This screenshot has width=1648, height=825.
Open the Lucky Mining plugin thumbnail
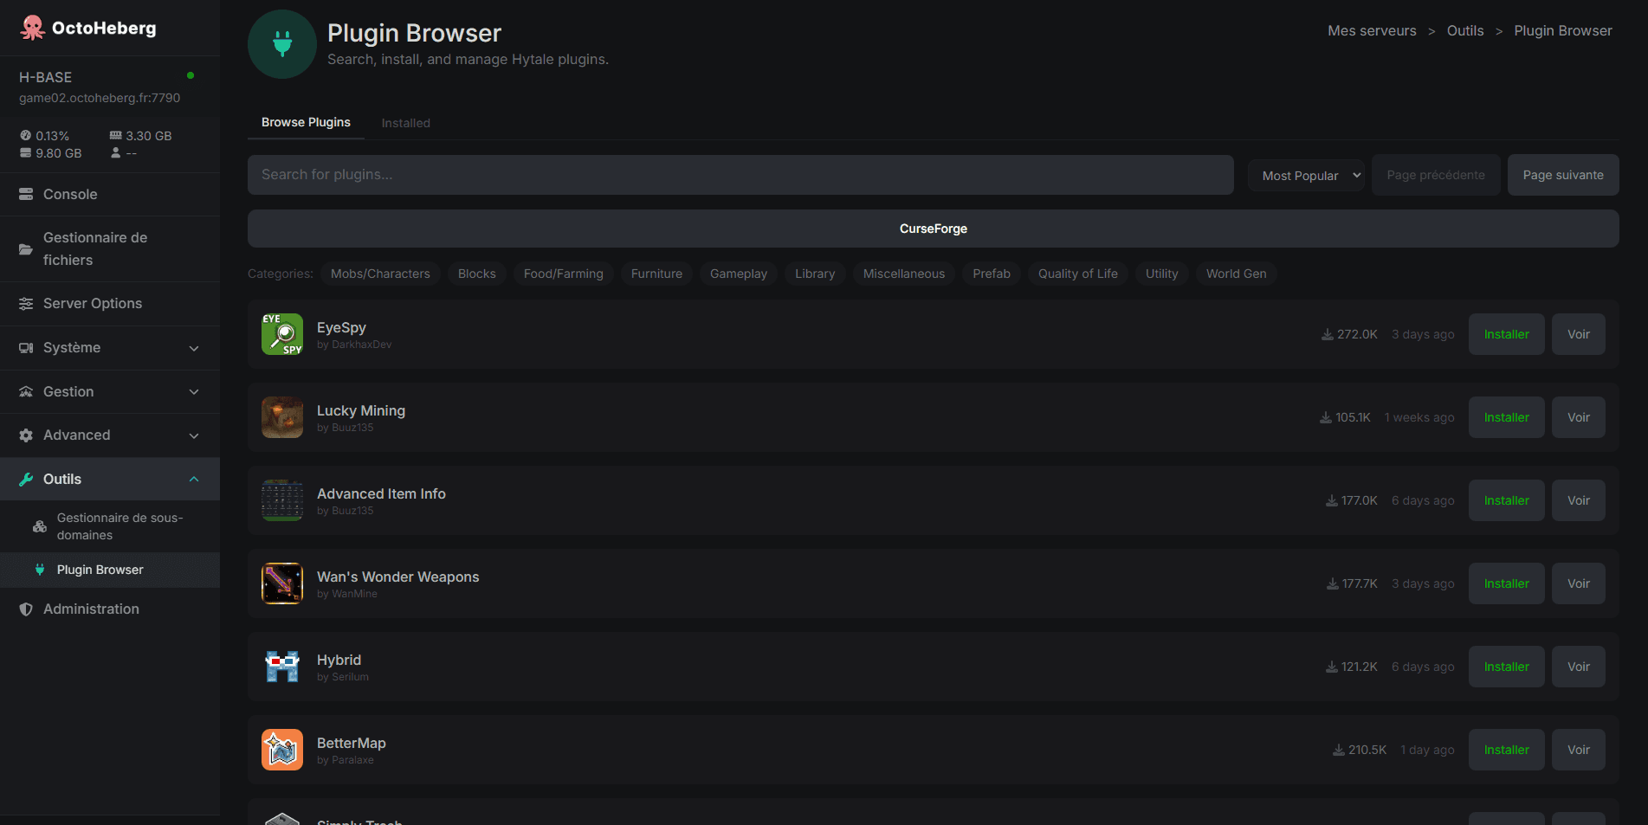coord(282,417)
